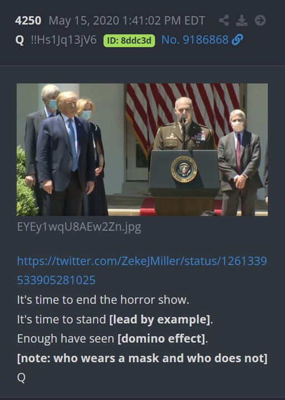Click the download icon in post header
Image resolution: width=285 pixels, height=400 pixels.
point(241,21)
